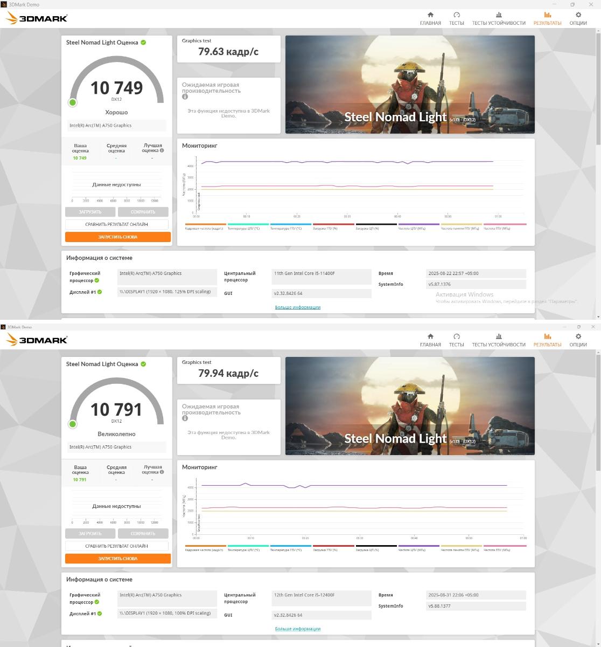Select РЕЗУЛЬТАТЫ bar-chart icon in the 10 749 window

(548, 15)
